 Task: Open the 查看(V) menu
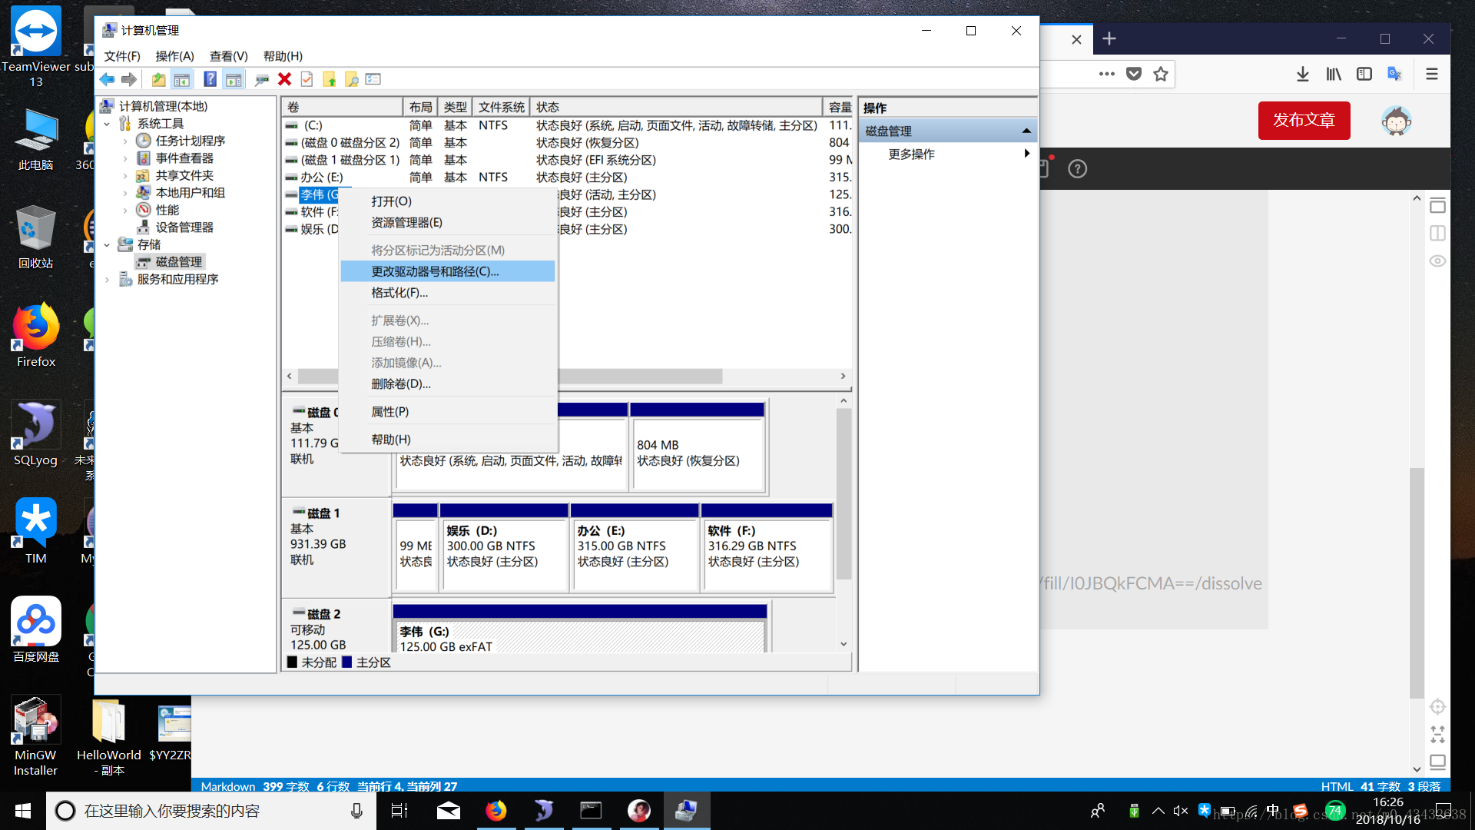[x=228, y=56]
